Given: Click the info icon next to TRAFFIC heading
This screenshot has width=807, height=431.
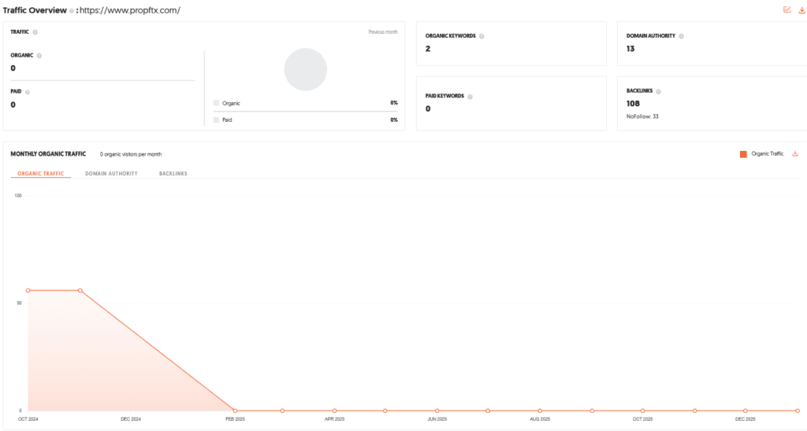Looking at the screenshot, I should click(x=35, y=31).
